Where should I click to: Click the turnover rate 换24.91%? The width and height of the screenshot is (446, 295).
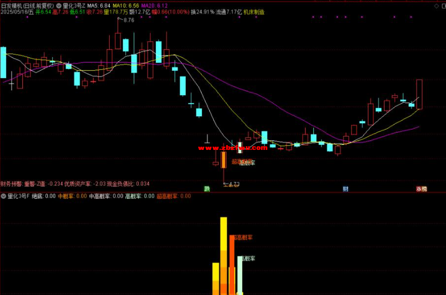pos(203,12)
